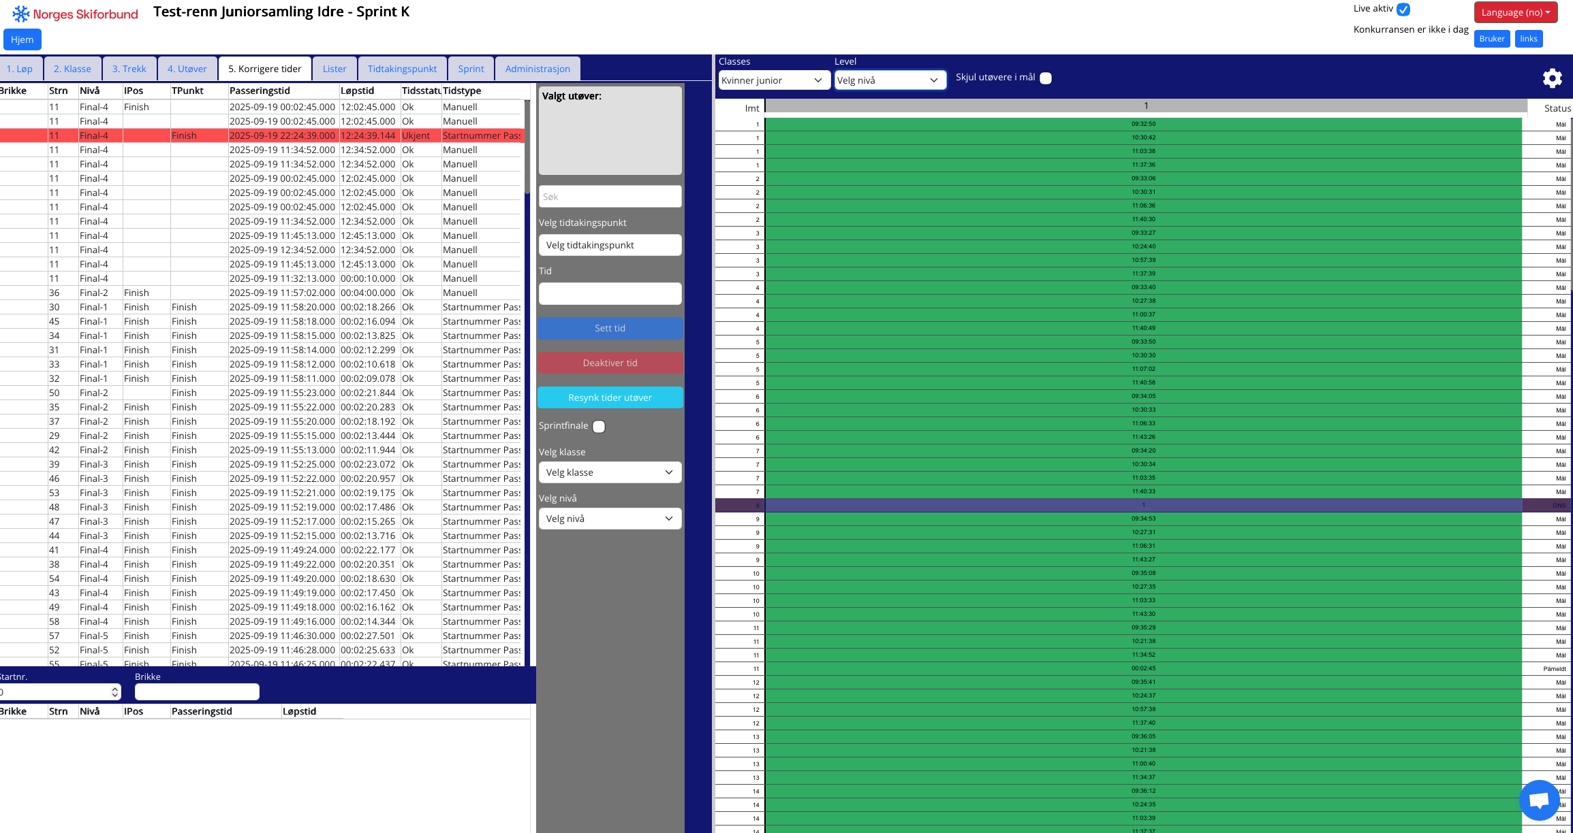
Task: Open the Velg klasse dropdown
Action: 610,472
